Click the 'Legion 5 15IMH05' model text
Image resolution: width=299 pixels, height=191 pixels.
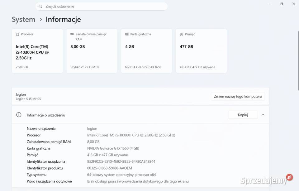28,99
